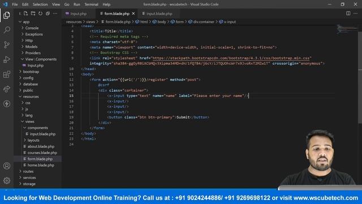Open the Run menu
This screenshot has width=362, height=204.
point(77,5)
